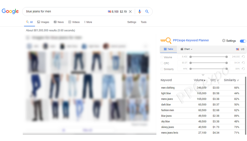This screenshot has height=141, width=247.
Task: Select the 'light blue' keyword
Action: point(166,93)
